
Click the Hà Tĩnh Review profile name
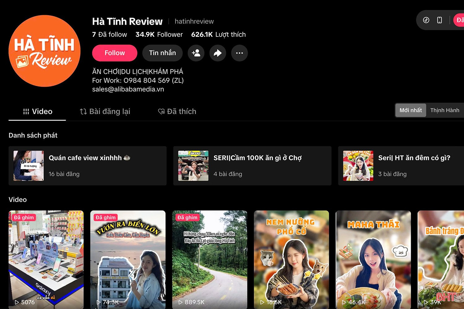click(x=127, y=21)
